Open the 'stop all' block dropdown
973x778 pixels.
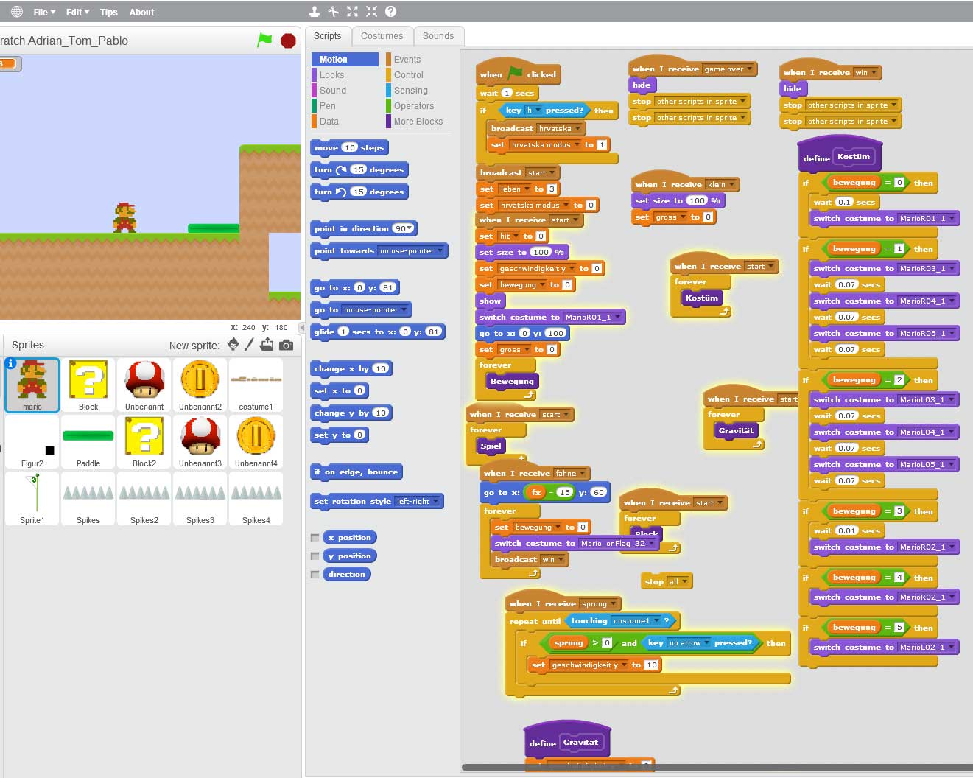click(x=684, y=582)
